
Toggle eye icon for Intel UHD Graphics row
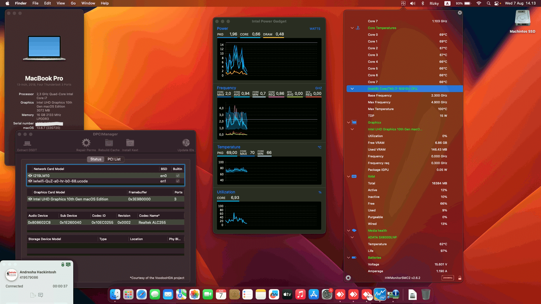tap(30, 199)
